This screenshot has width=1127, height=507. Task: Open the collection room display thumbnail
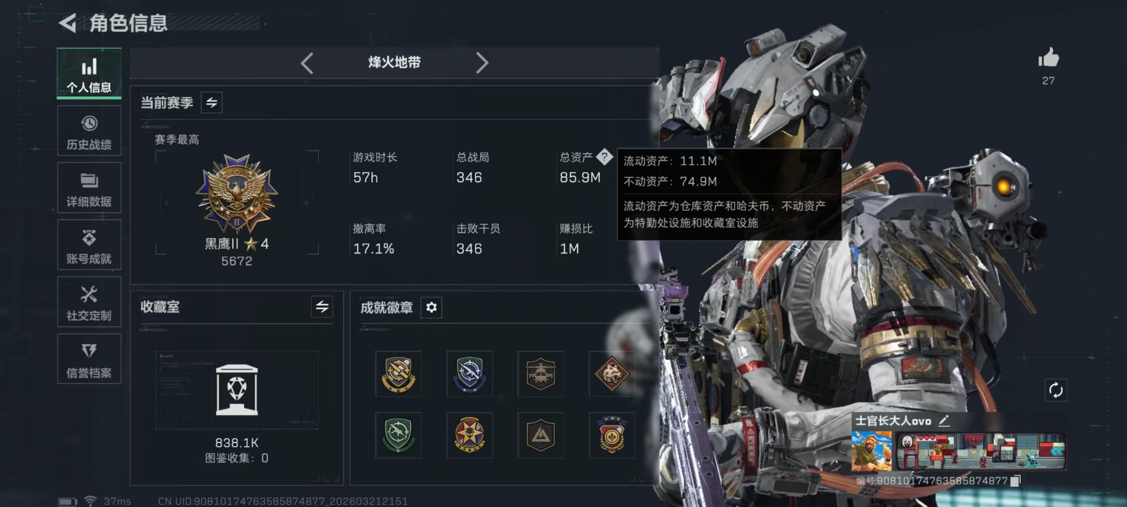point(237,390)
